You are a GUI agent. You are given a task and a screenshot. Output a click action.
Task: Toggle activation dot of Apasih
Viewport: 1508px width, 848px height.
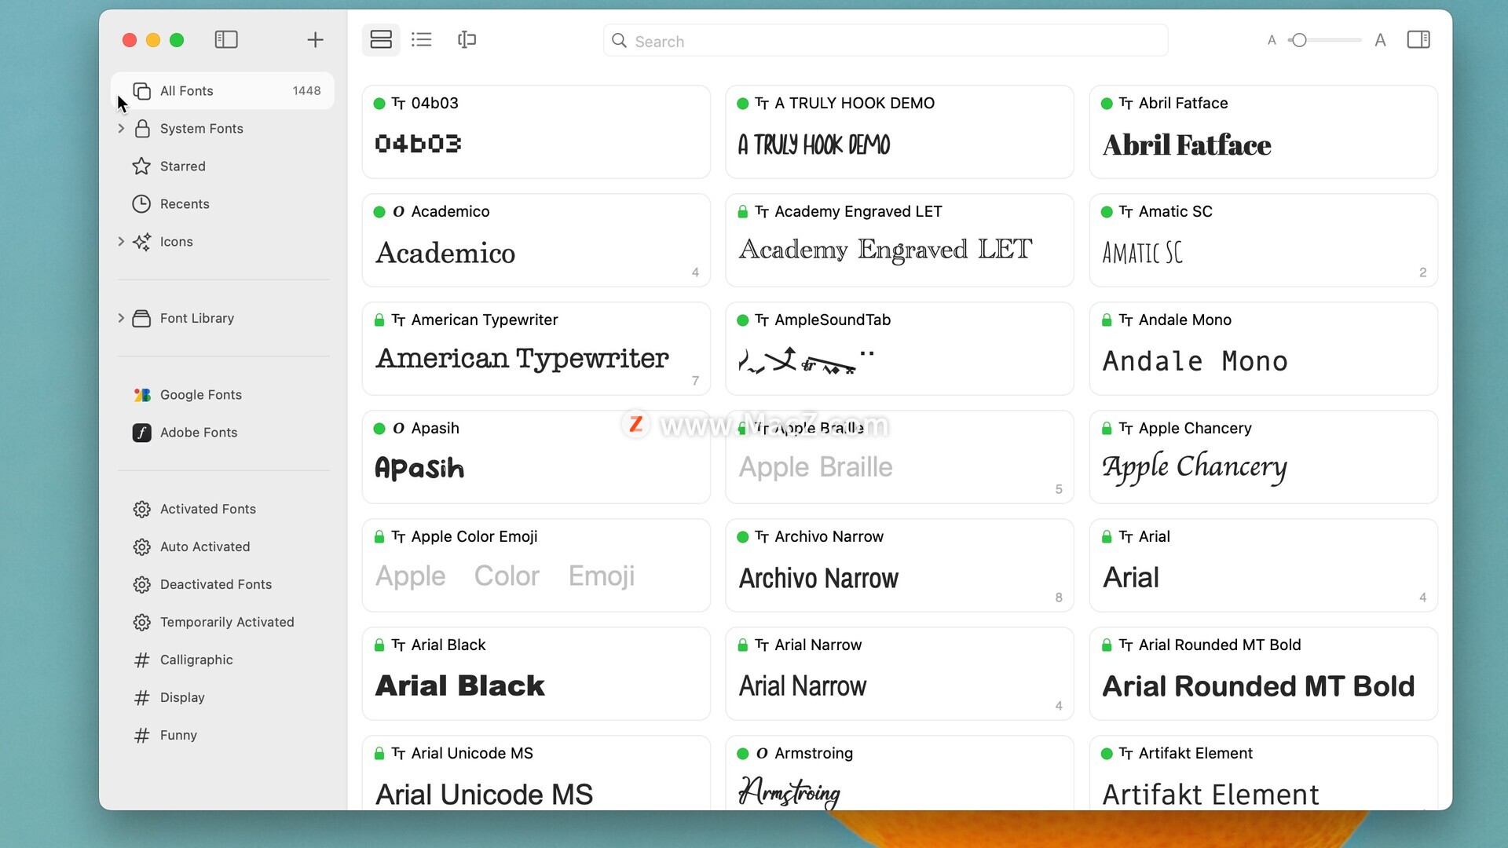click(379, 429)
